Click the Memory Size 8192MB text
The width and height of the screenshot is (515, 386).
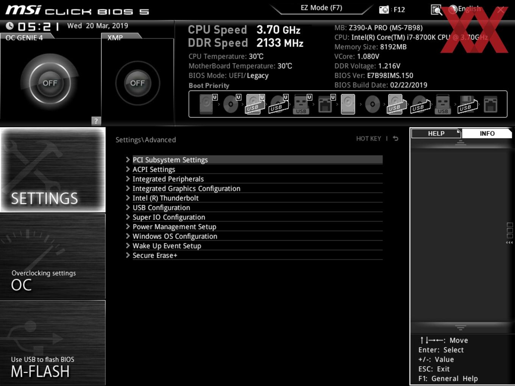(370, 47)
